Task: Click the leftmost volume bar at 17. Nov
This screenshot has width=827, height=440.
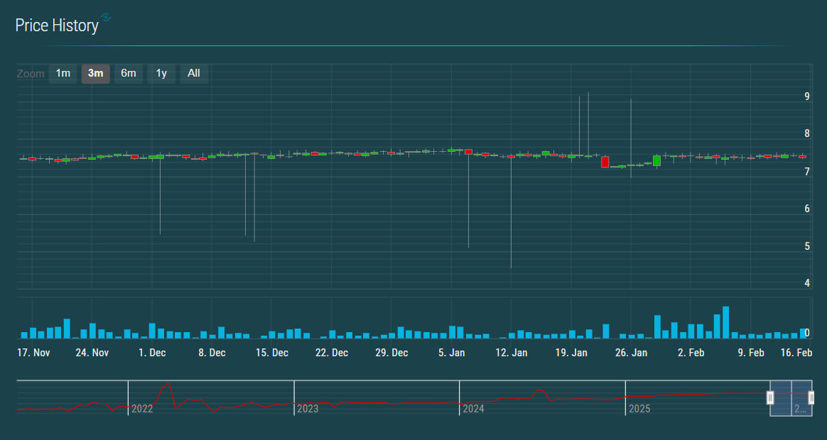Action: [24, 335]
